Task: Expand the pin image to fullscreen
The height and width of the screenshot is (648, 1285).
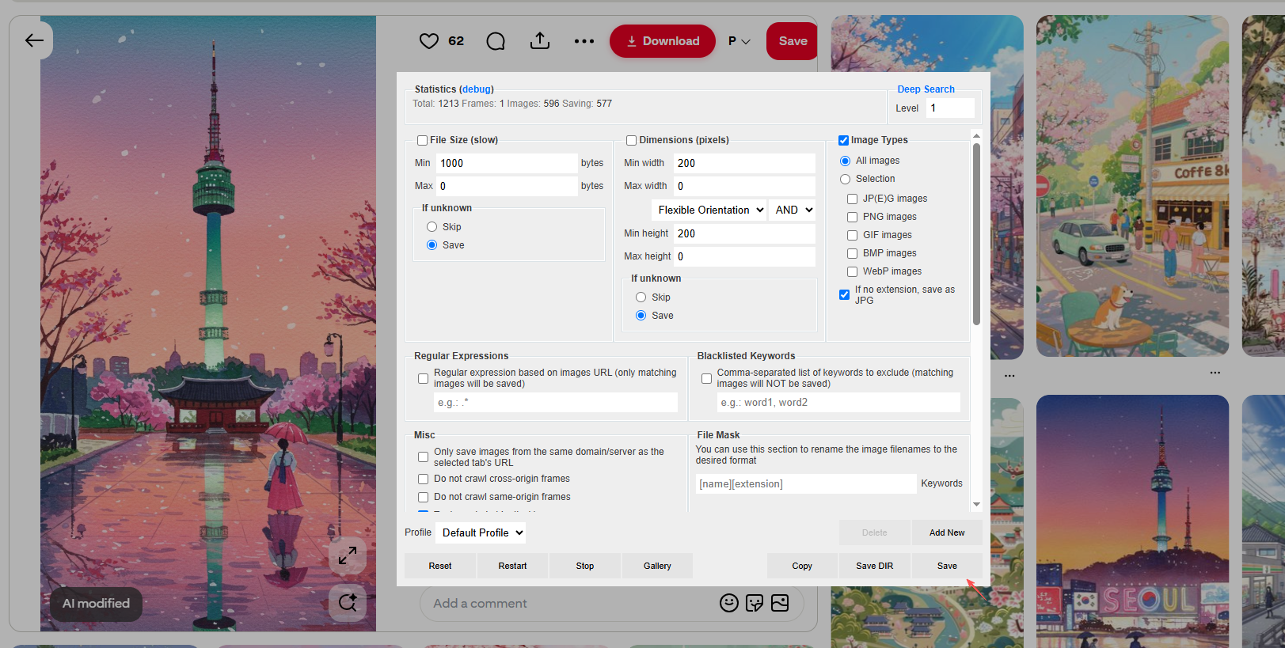Action: pyautogui.click(x=348, y=556)
